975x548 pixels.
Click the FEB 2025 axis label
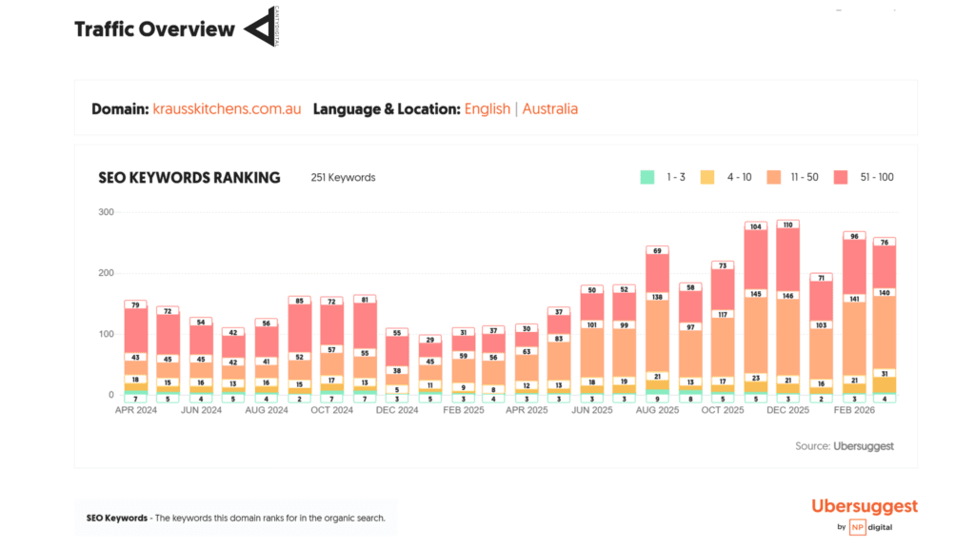[x=464, y=410]
